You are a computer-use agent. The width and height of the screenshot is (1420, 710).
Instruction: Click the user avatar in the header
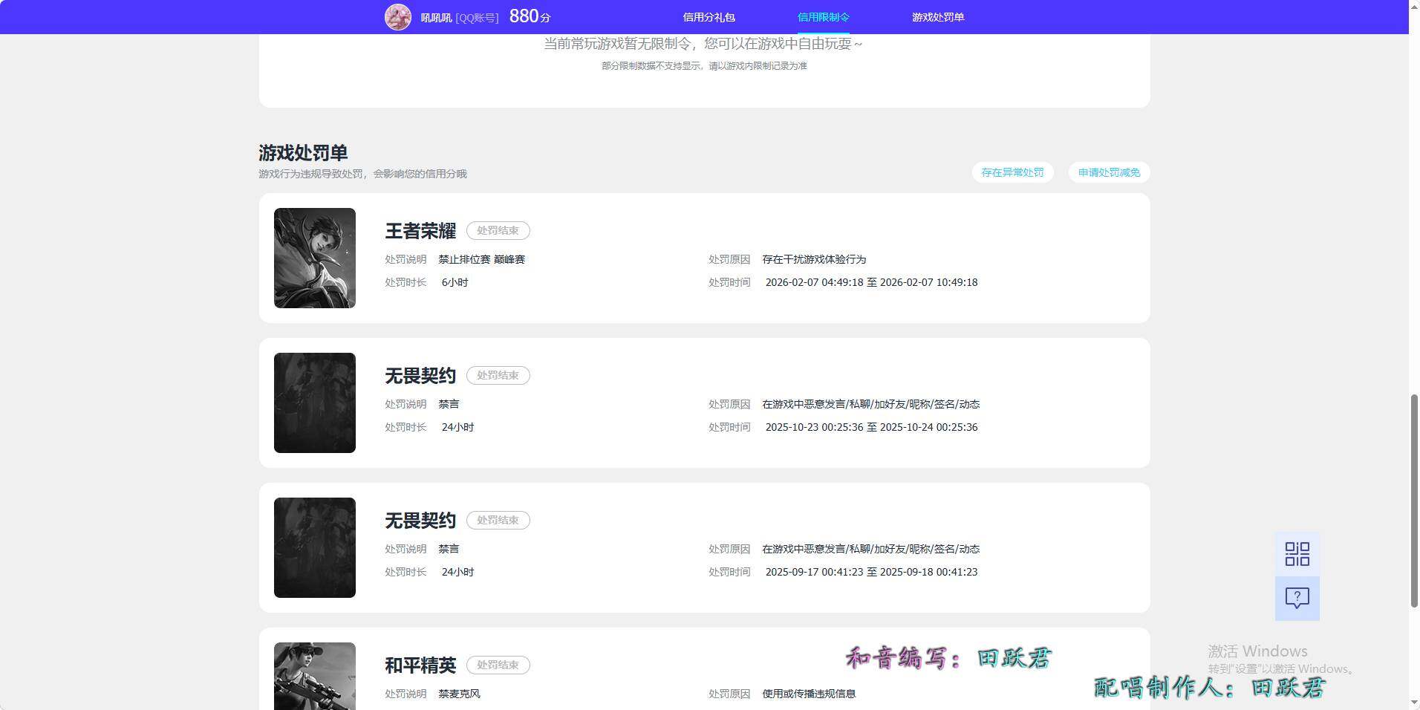tap(397, 17)
